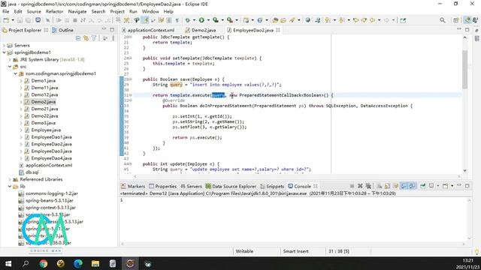Image resolution: width=481 pixels, height=270 pixels.
Task: Switch to the Snippets tab
Action: pos(272,186)
